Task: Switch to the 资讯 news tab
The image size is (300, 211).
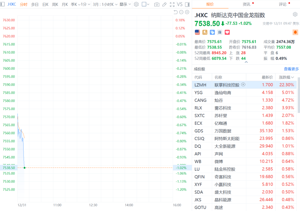Action: [x=246, y=4]
